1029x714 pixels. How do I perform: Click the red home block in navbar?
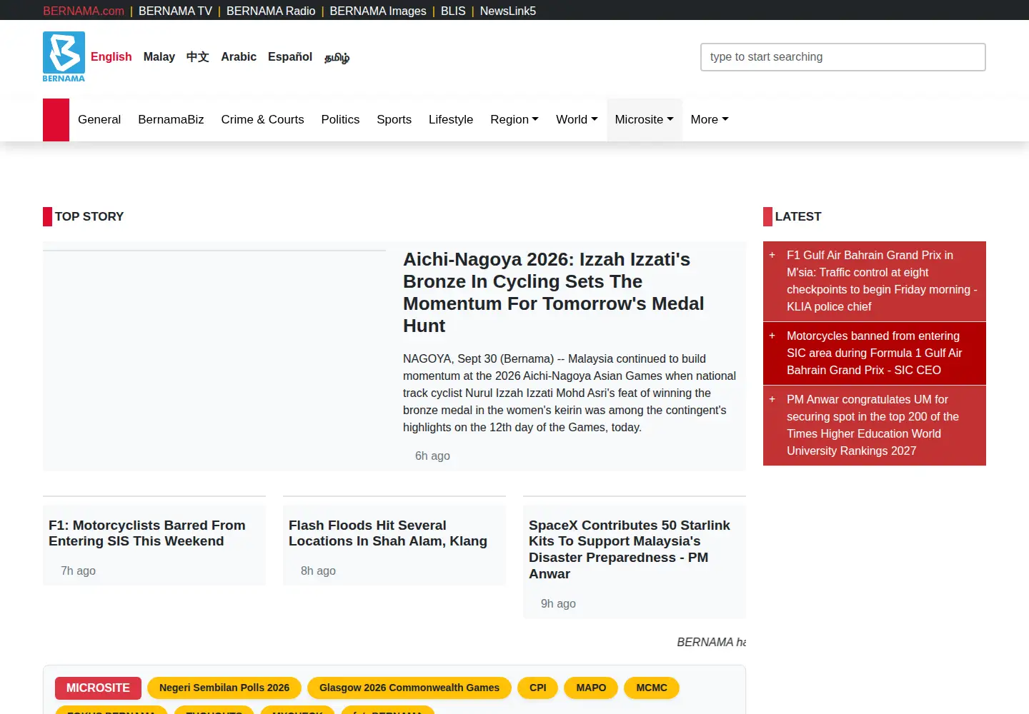(56, 120)
